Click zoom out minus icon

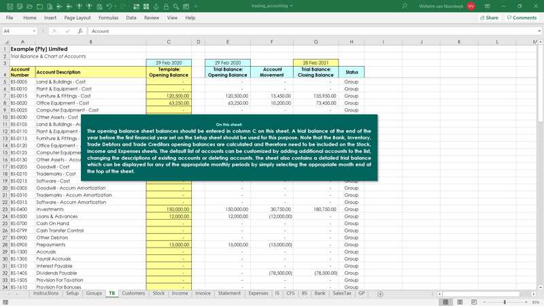tap(485, 302)
